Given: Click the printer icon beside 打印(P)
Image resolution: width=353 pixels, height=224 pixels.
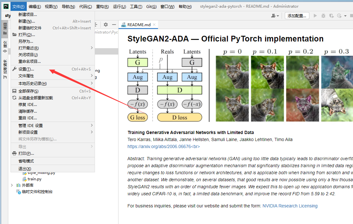Looking at the screenshot, I should [x=14, y=153].
